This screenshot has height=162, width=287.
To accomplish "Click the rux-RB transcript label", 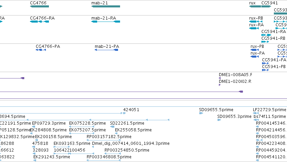I will [256, 18].
